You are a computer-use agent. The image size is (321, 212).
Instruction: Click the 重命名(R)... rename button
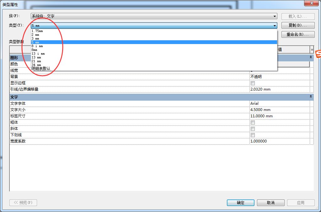[298, 34]
